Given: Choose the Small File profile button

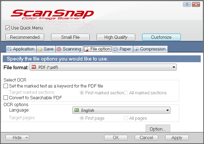Looking at the screenshot, I should pos(70,37).
